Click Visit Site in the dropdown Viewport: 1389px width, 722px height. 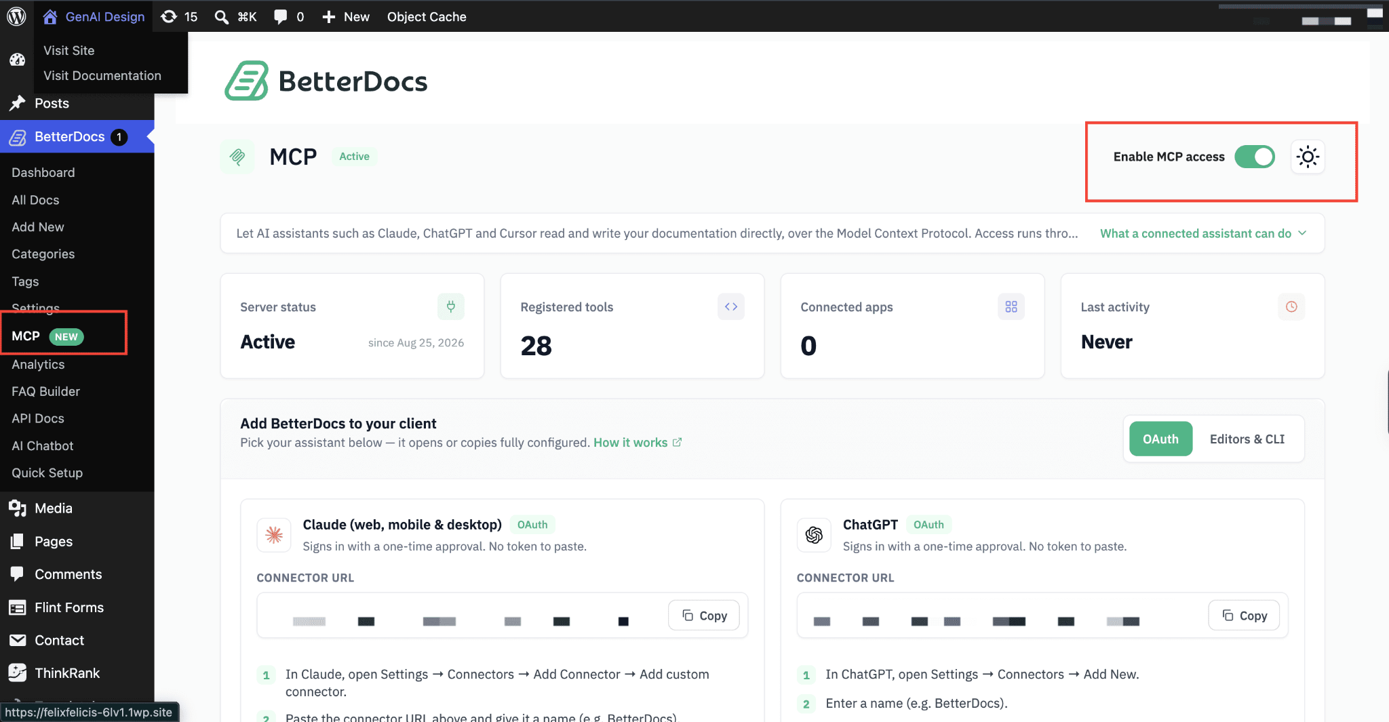(x=69, y=50)
